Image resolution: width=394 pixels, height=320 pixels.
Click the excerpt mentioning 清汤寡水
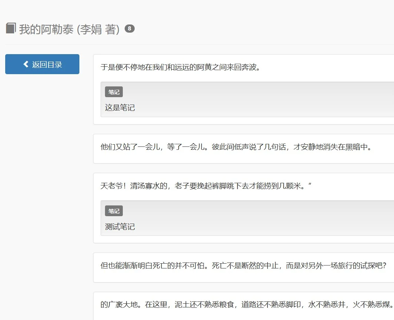tap(206, 185)
